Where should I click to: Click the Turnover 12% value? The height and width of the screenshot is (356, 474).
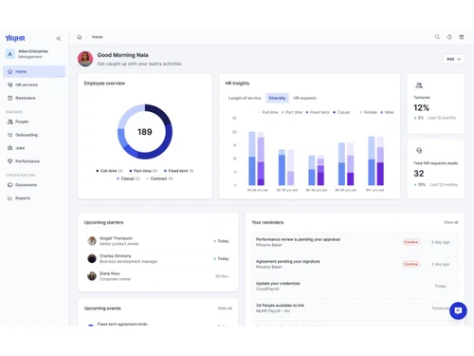point(421,108)
